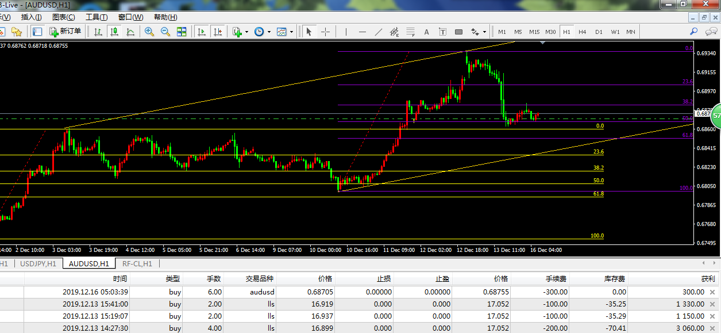Choose the Fibonacci retracement tool
Image resolution: width=721 pixels, height=333 pixels.
[410, 32]
